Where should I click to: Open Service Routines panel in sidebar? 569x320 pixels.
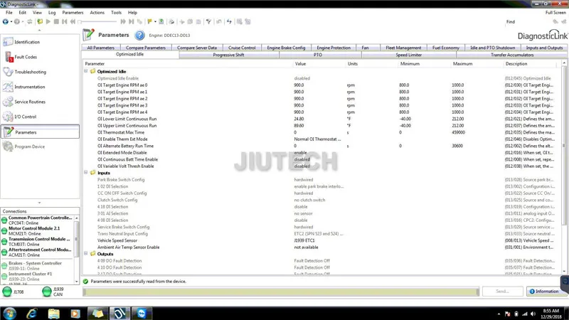tap(40, 102)
